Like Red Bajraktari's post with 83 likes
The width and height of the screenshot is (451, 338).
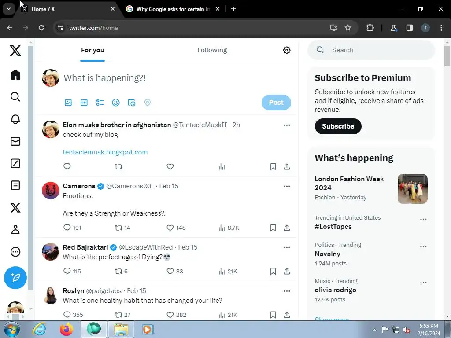click(170, 271)
